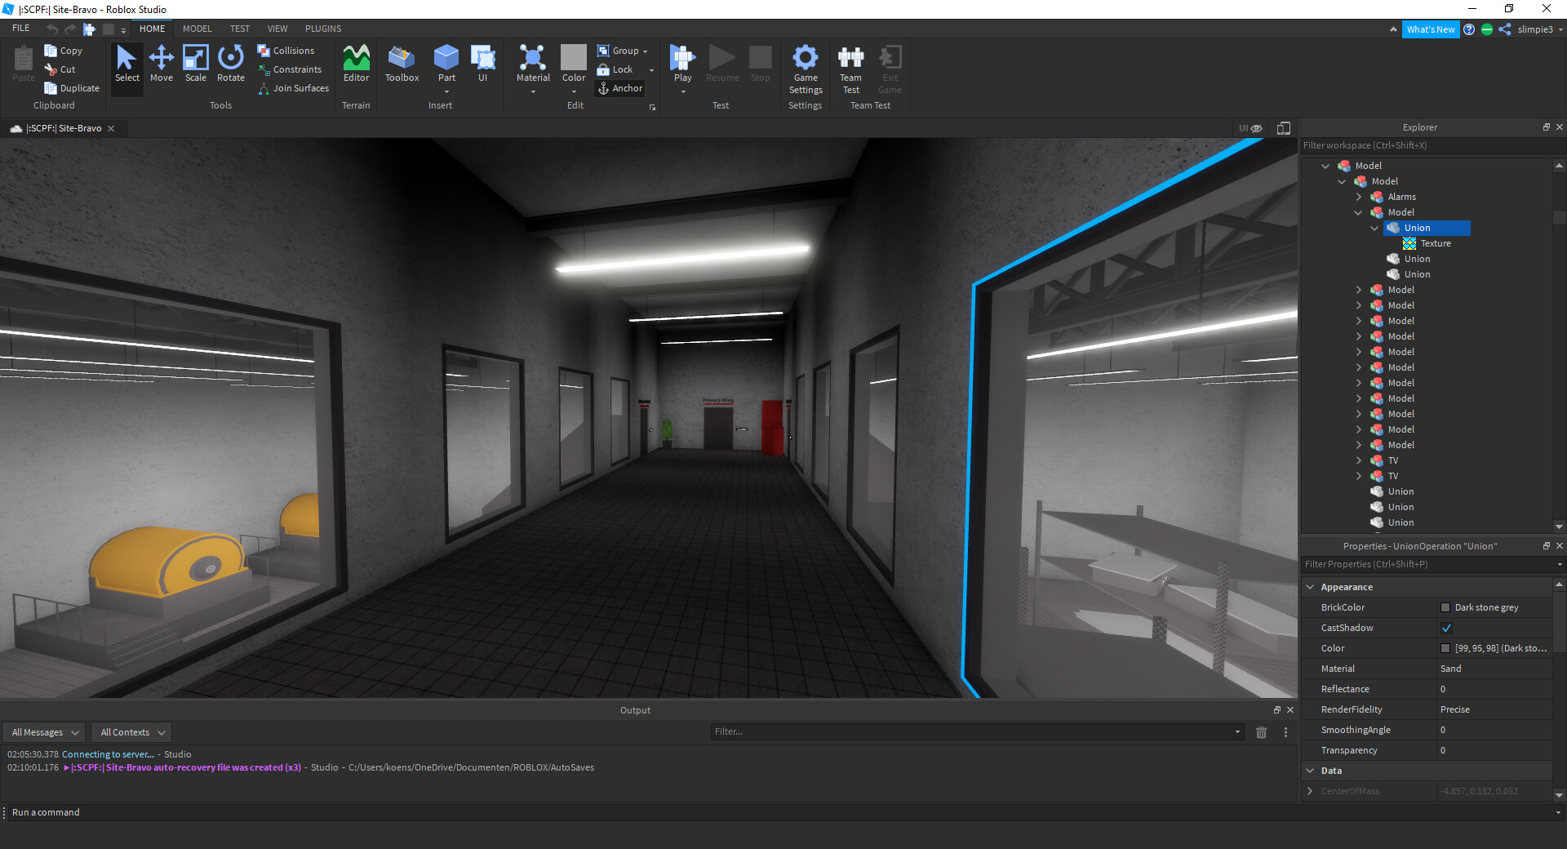Open the Material picker
Viewport: 1567px width, 849px height.
(x=532, y=65)
